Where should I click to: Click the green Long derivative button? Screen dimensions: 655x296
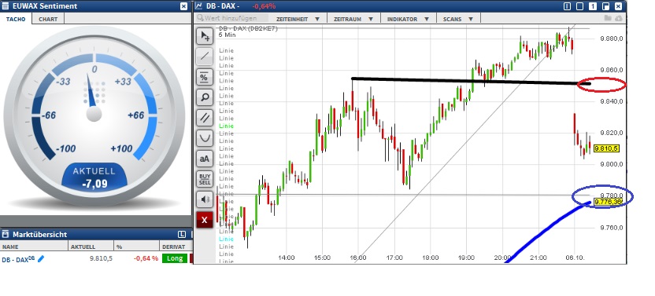(x=175, y=258)
